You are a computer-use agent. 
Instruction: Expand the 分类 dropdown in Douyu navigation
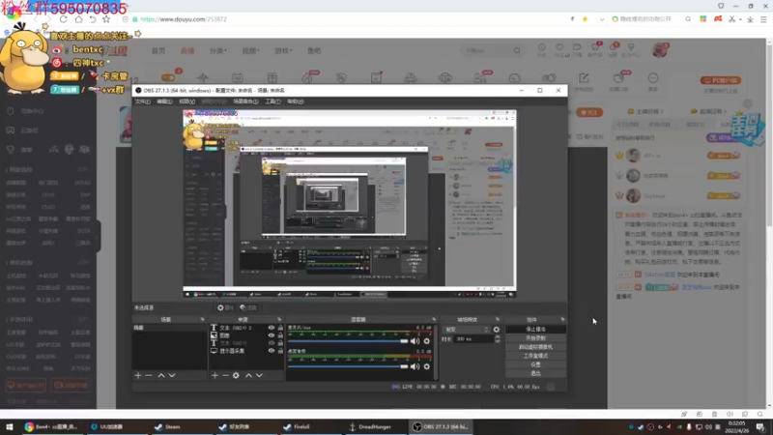[x=218, y=50]
